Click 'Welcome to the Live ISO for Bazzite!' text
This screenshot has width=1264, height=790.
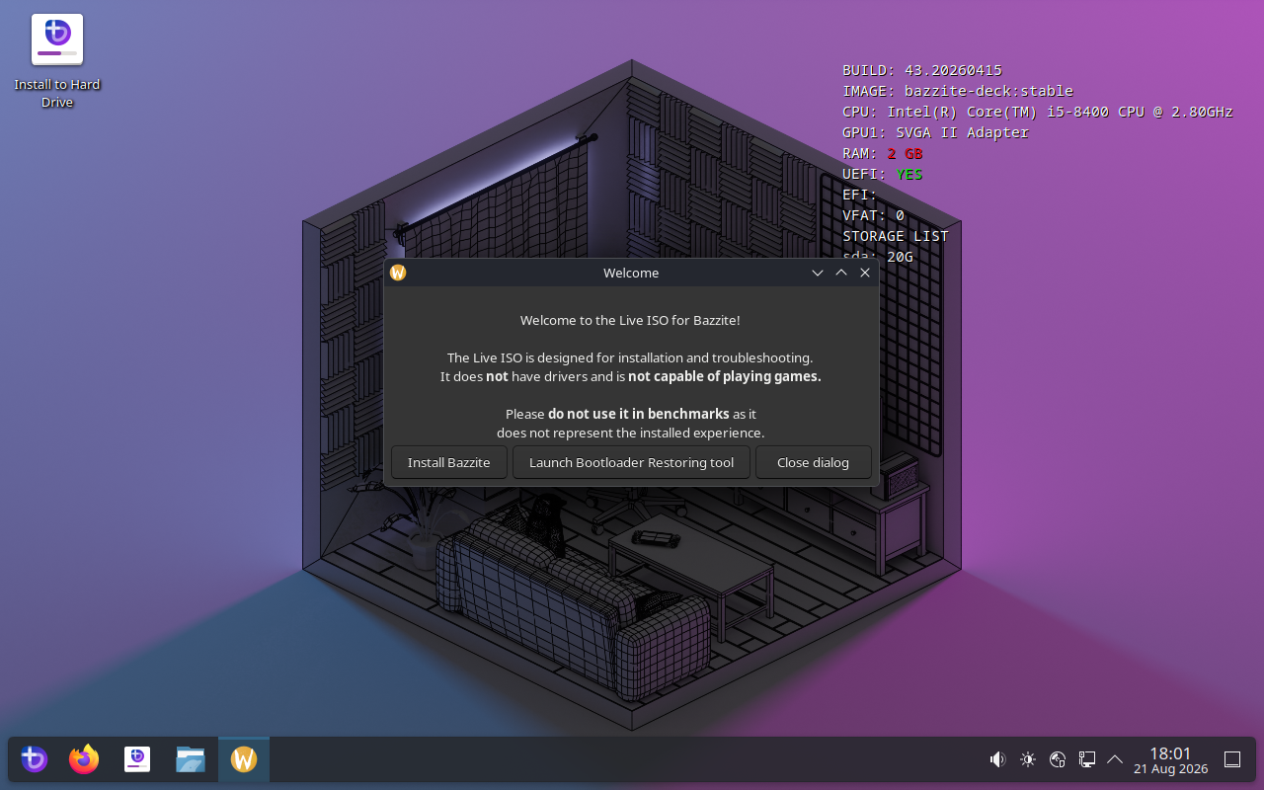pyautogui.click(x=630, y=320)
